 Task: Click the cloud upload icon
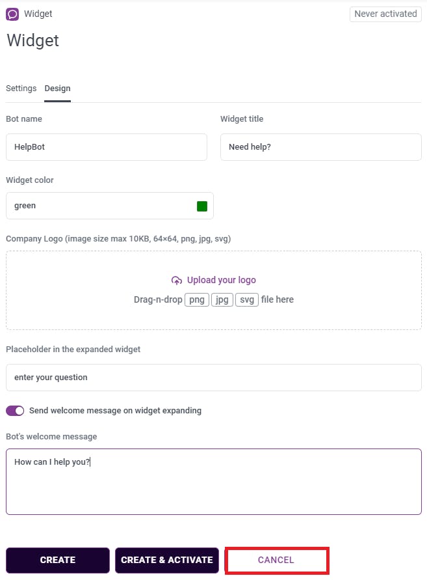[177, 281]
